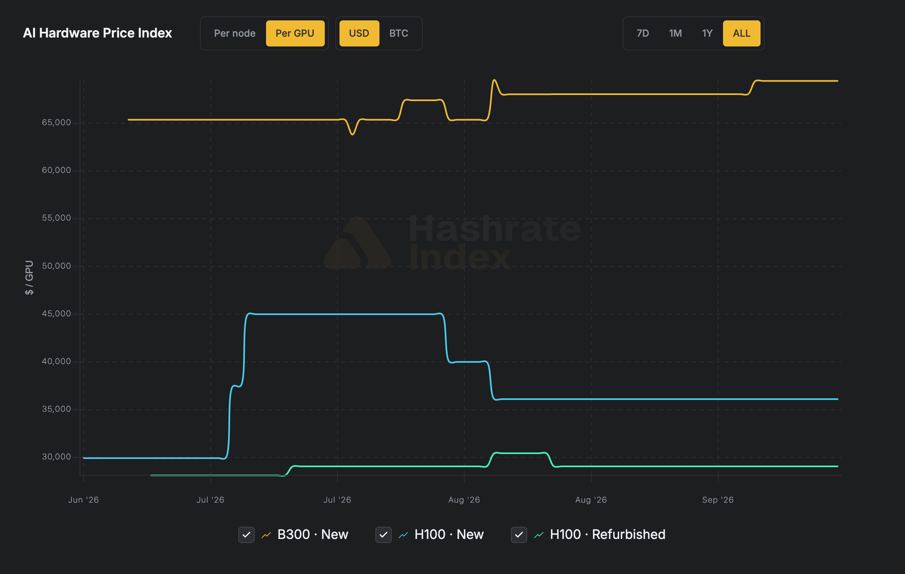Click the $ / GPU axis title
Screen dimensions: 905x574
pos(29,278)
